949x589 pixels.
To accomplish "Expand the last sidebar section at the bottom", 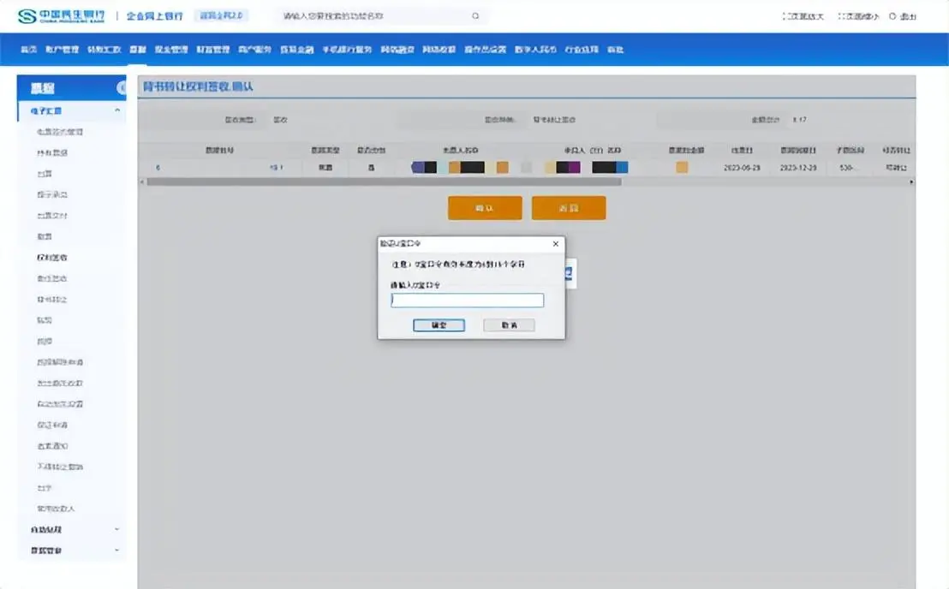I will point(117,550).
